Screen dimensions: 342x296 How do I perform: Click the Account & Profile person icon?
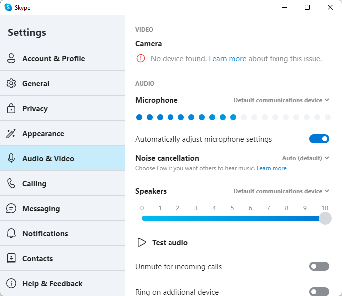click(11, 58)
